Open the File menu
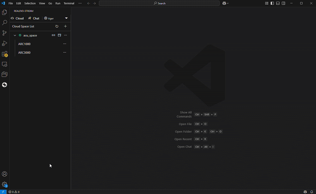The height and width of the screenshot is (194, 316). click(11, 3)
